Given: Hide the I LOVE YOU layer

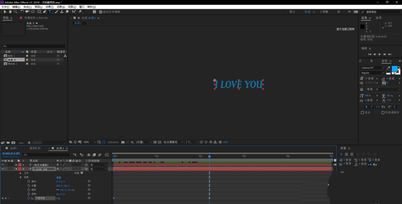Looking at the screenshot, I should click(3, 169).
